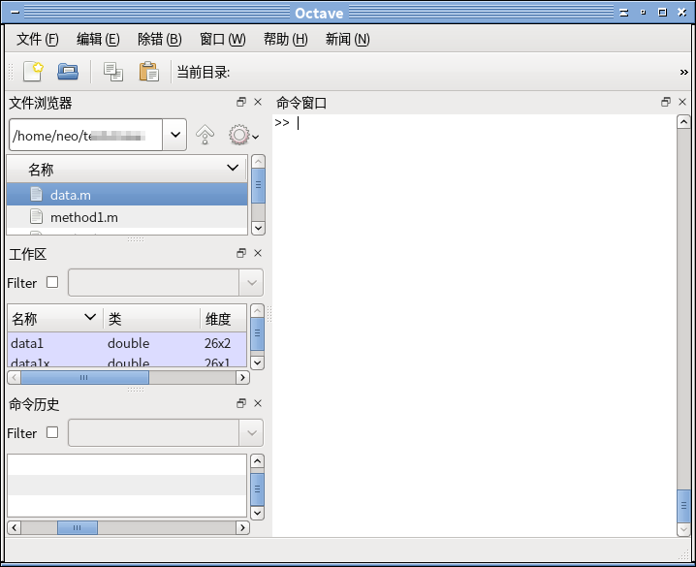Click the Paste clipboard icon
The width and height of the screenshot is (696, 567).
tap(148, 72)
